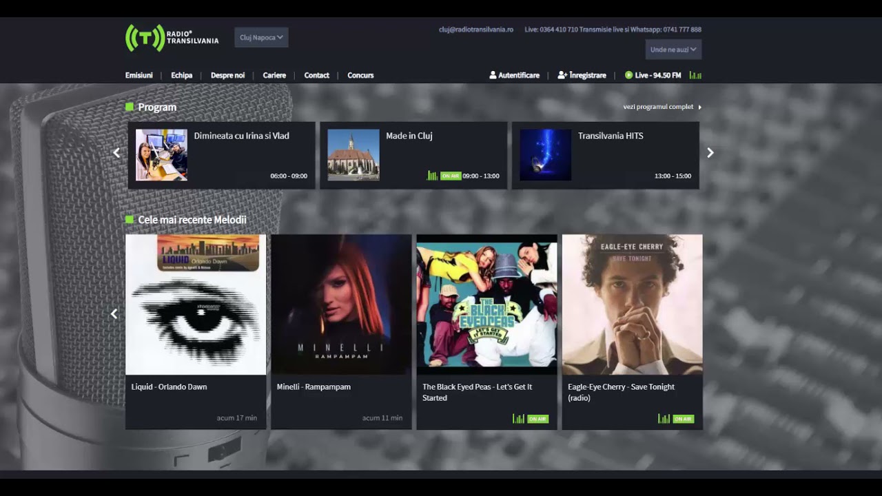The height and width of the screenshot is (496, 882).
Task: Open the 'Dimineata cu Irina si Vlad' thumbnail
Action: pos(161,155)
